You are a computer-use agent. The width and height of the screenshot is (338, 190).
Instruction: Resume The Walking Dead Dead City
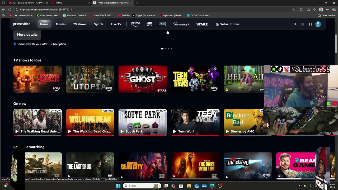[143, 166]
